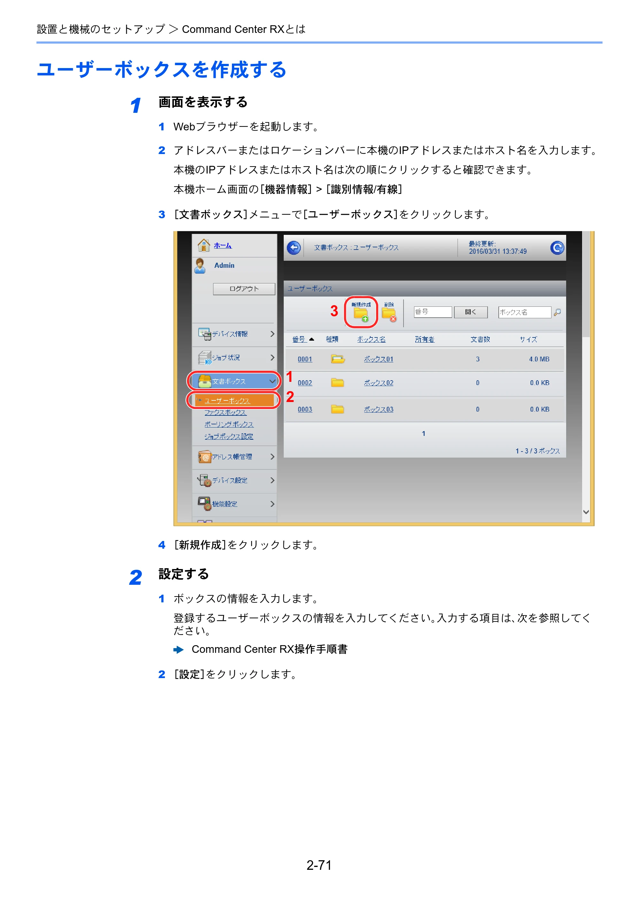Open the ボックス01 box link
Screen dimensions: 639x904
(x=378, y=359)
